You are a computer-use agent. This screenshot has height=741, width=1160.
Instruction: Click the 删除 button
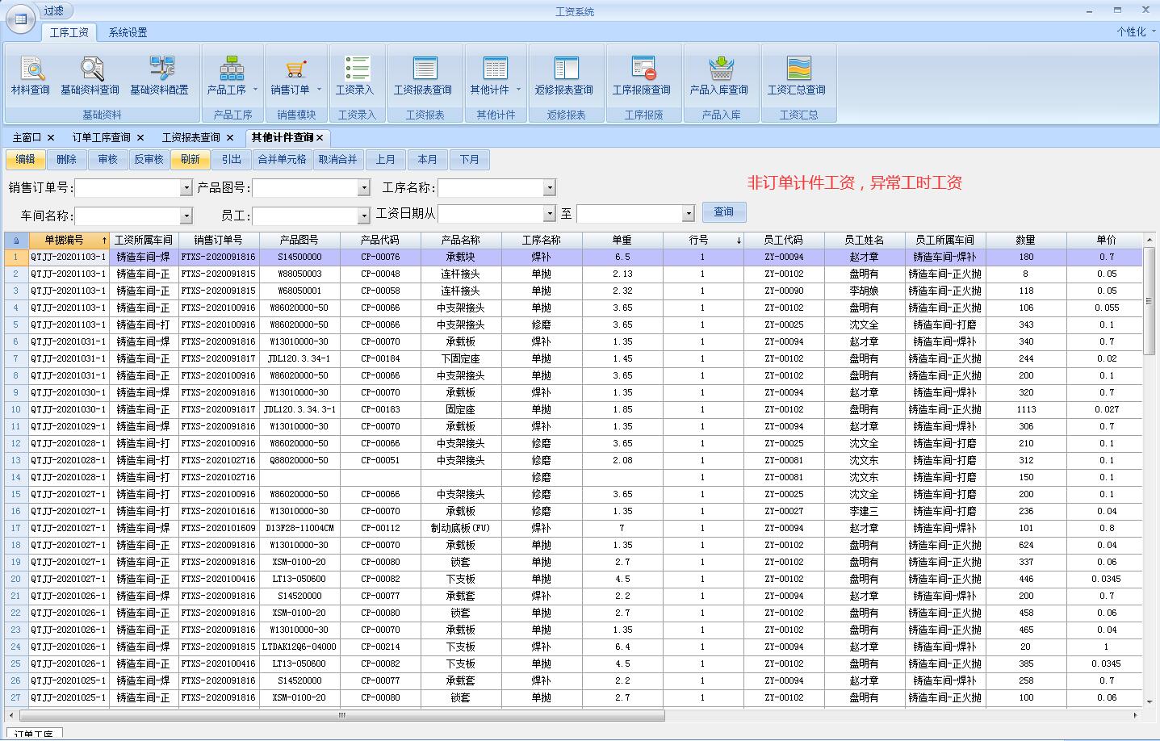click(x=67, y=160)
